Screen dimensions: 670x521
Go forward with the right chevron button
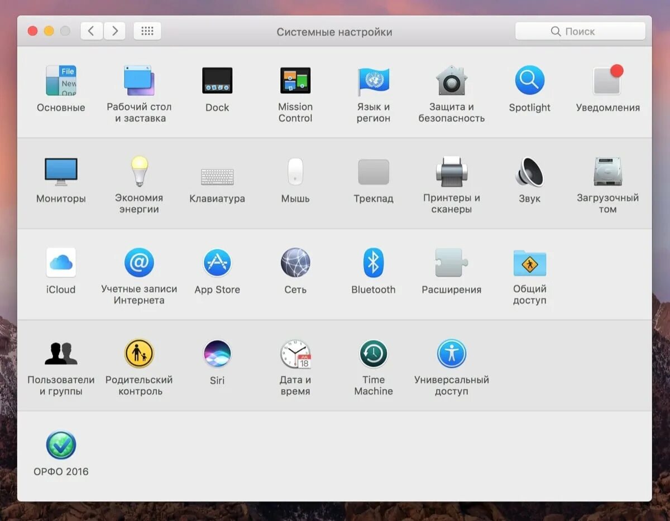point(114,31)
